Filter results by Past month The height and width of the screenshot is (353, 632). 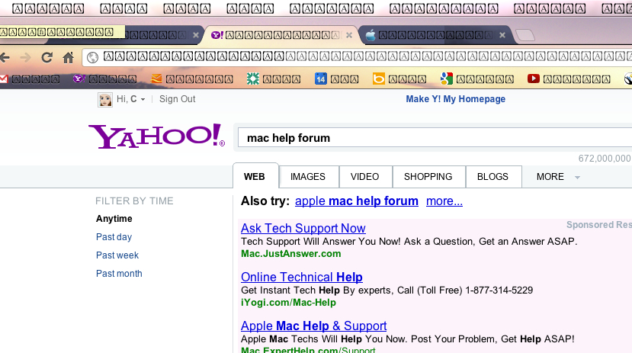tap(119, 274)
